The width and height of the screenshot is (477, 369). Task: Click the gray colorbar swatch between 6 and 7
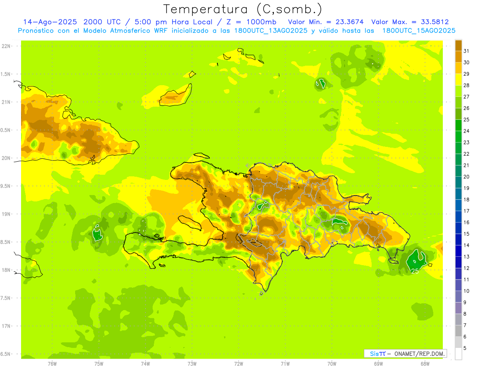click(x=458, y=331)
